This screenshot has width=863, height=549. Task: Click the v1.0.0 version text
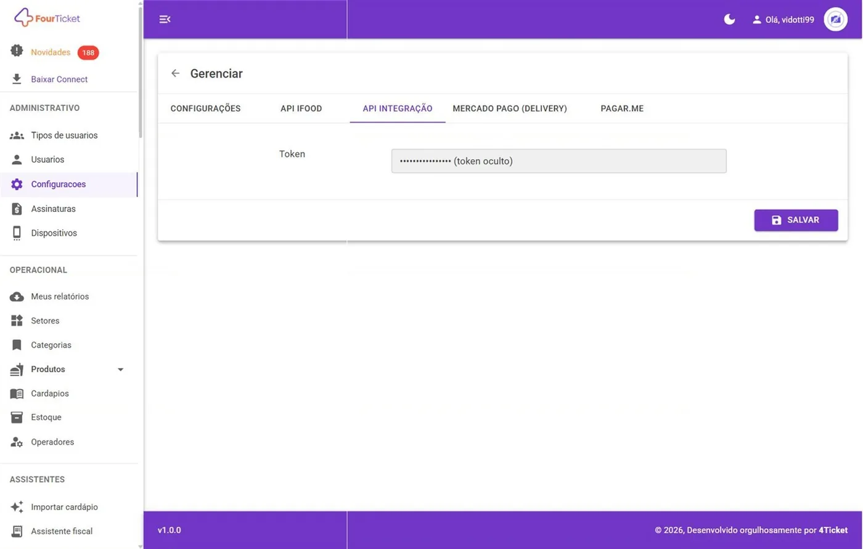coord(170,530)
